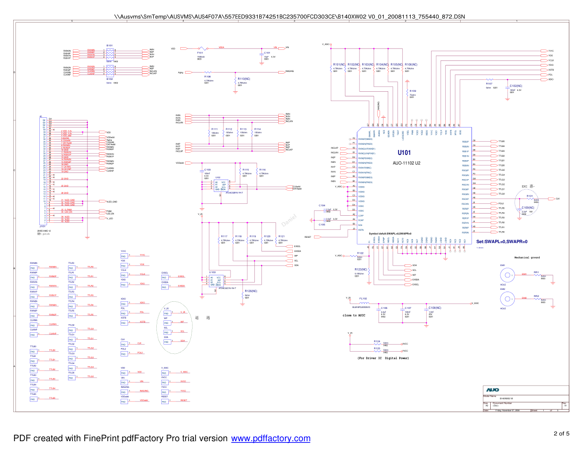Select the R101(NC) resistor label
Image resolution: width=583 pixels, height=450 pixels.
339,64
